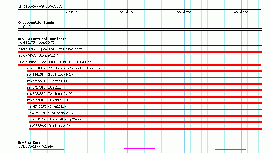Click ruler position 60678200 label

click(184, 12)
